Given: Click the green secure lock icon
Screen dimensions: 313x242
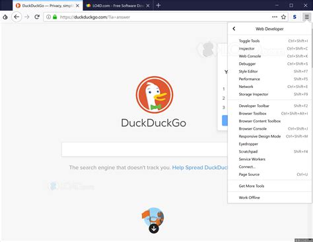Looking at the screenshot, I should 55,17.
